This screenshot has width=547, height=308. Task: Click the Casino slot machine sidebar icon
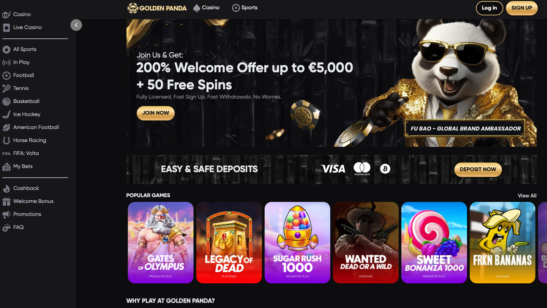pos(6,14)
